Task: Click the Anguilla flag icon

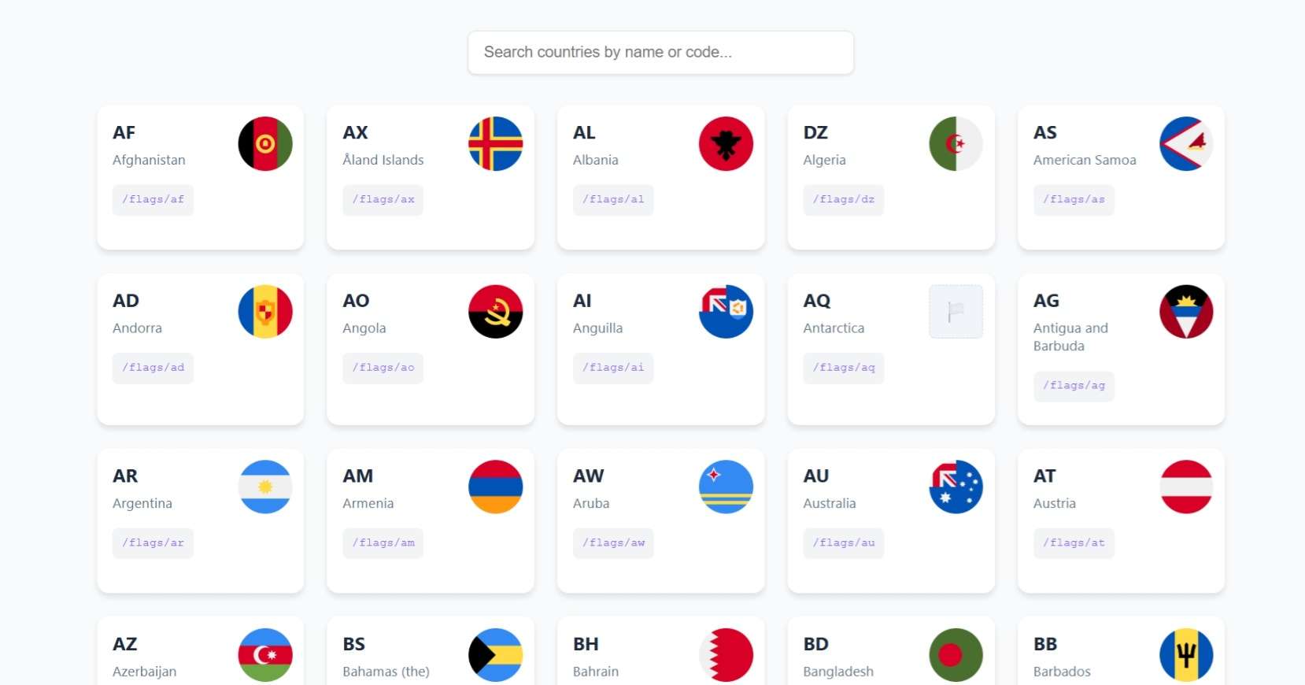Action: 726,312
